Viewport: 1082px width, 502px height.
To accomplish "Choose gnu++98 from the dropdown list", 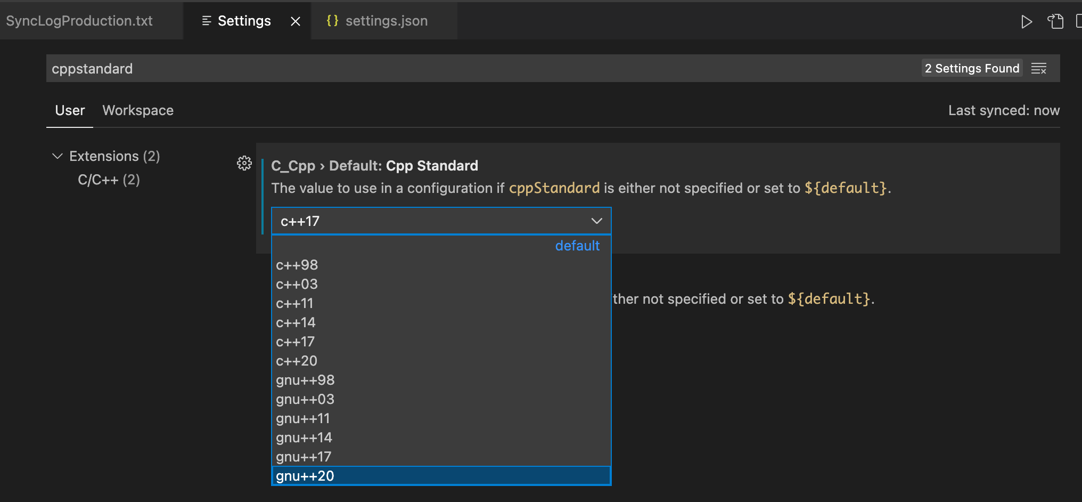I will tap(441, 380).
